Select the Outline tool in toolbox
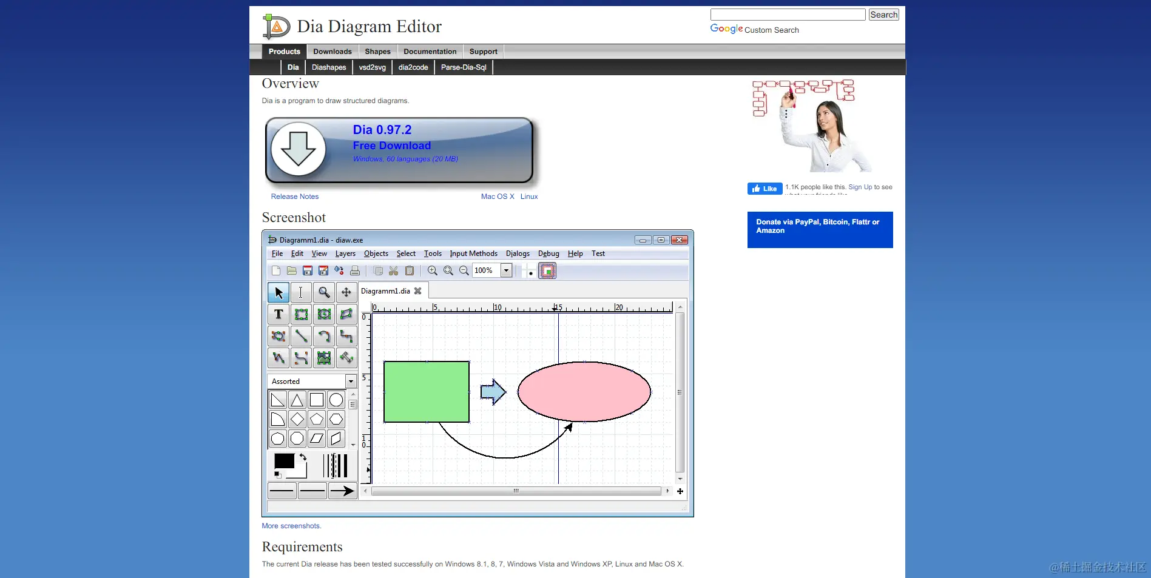The width and height of the screenshot is (1151, 578). coord(346,358)
